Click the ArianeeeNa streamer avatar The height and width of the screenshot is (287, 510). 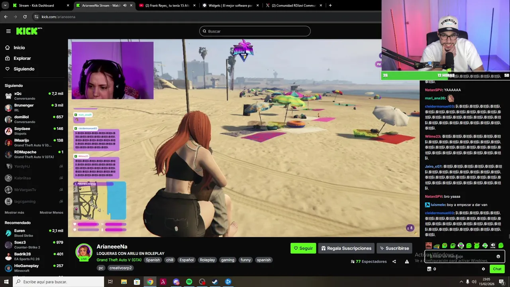pos(84,252)
